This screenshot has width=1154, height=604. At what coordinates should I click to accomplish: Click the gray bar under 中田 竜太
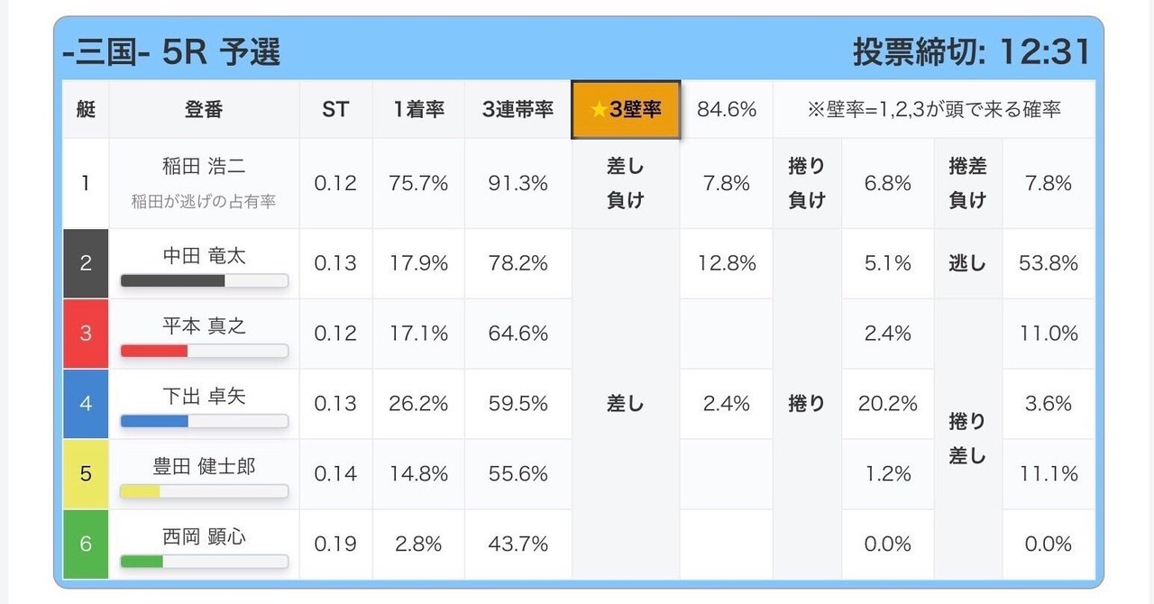173,280
